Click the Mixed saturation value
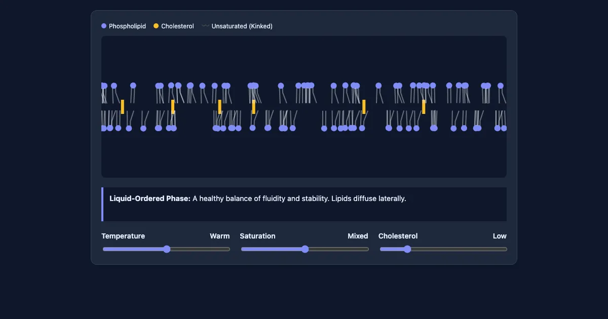 point(358,236)
